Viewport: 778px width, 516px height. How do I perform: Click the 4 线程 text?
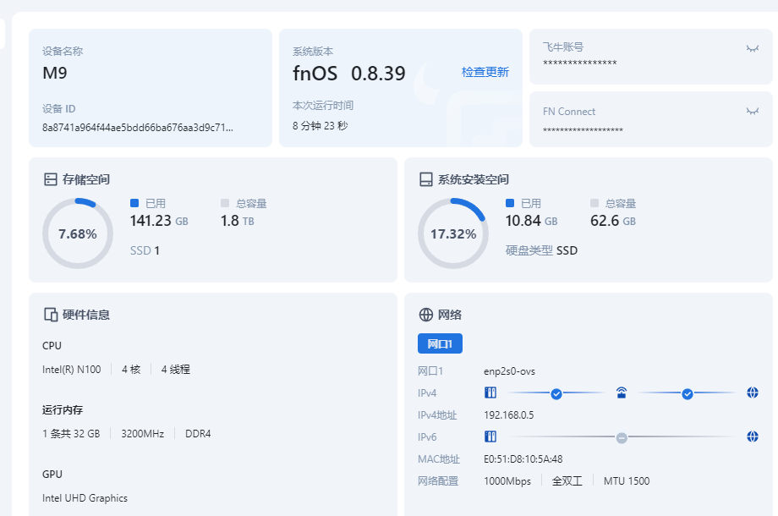(x=176, y=370)
